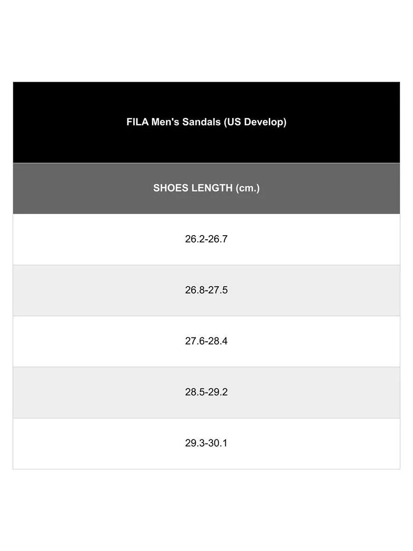Click the value 28.5 in the fourth row
413x551 pixels.
pyautogui.click(x=195, y=392)
